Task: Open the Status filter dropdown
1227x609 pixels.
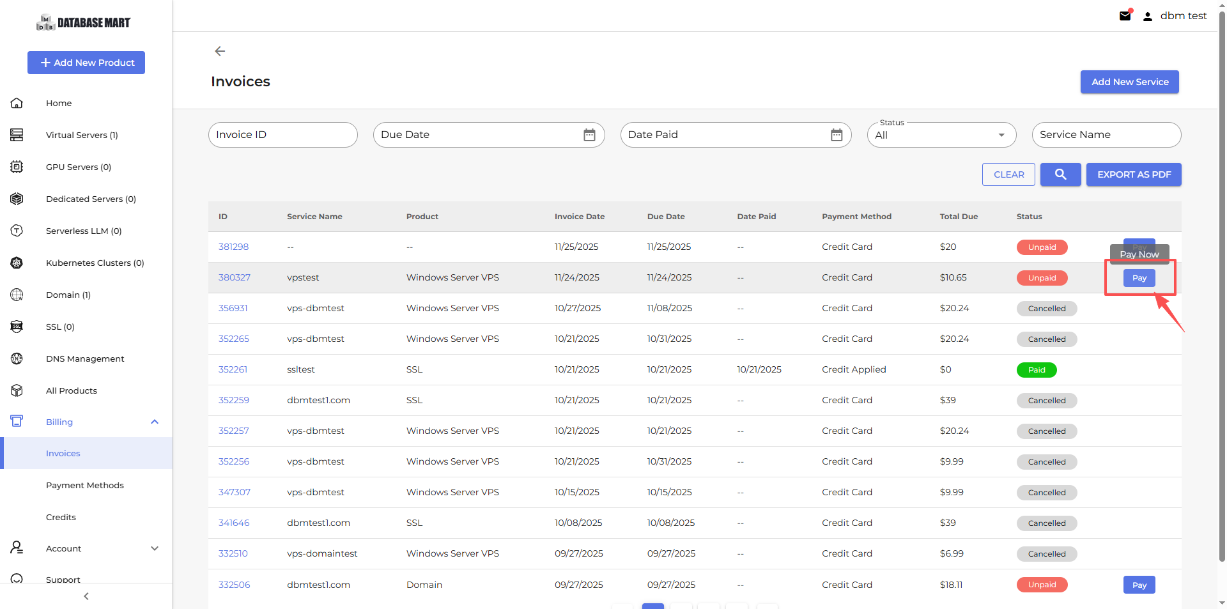Action: point(941,135)
